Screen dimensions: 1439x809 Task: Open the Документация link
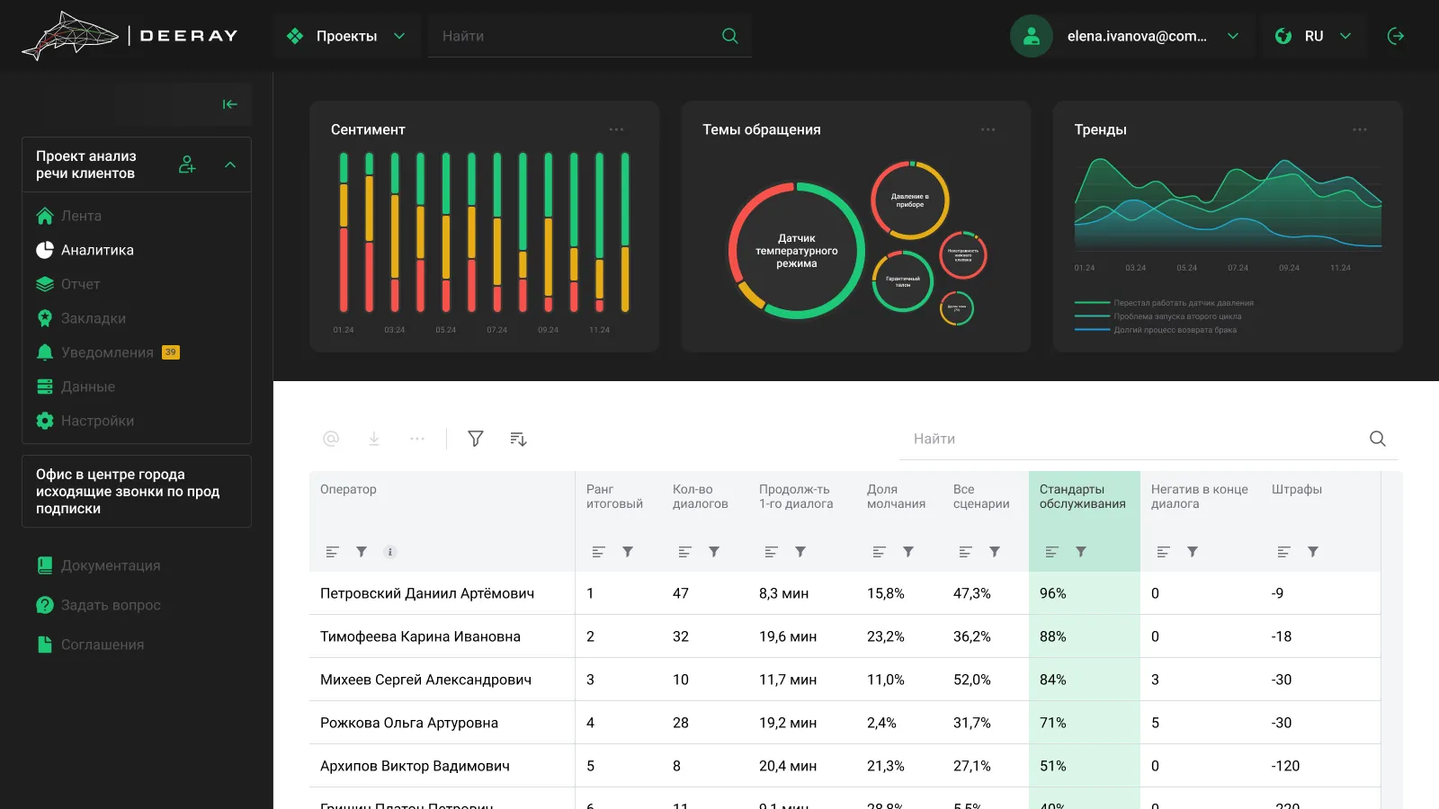point(111,565)
